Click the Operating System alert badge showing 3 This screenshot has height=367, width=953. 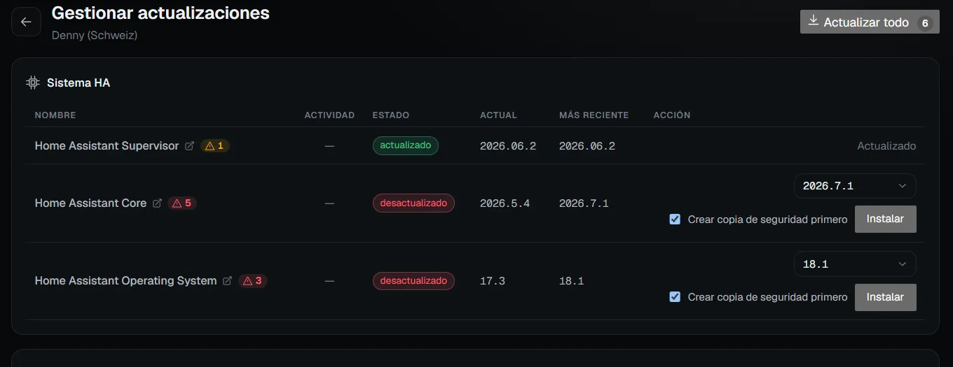pyautogui.click(x=253, y=281)
